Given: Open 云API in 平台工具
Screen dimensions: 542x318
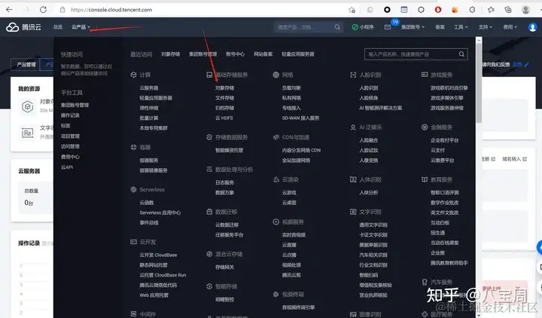Looking at the screenshot, I should (67, 167).
